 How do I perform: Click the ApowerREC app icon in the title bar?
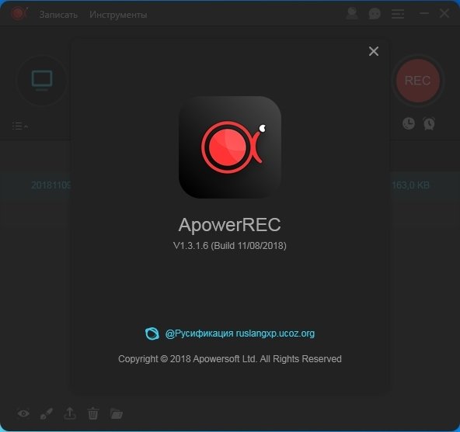(x=19, y=13)
